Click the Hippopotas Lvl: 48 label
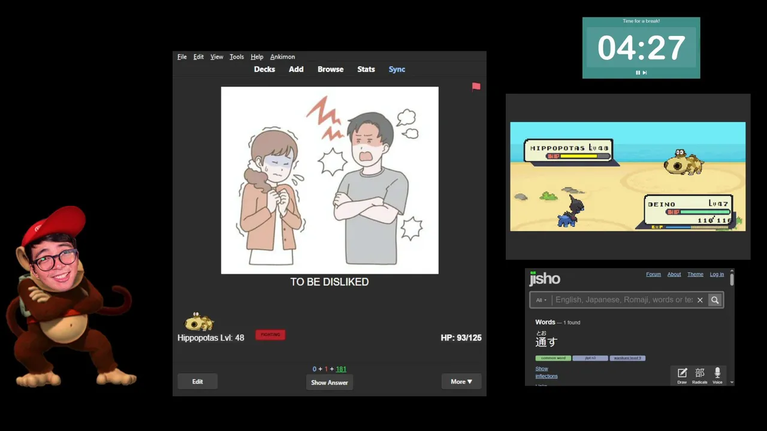The width and height of the screenshot is (767, 431). point(211,338)
